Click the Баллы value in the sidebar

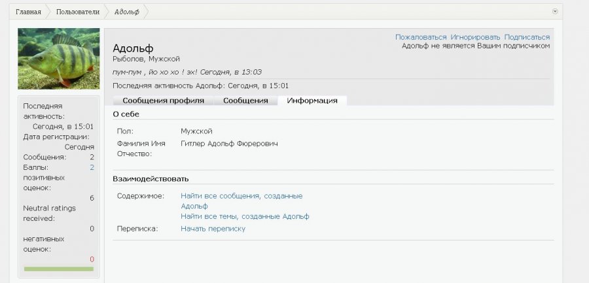pos(92,167)
